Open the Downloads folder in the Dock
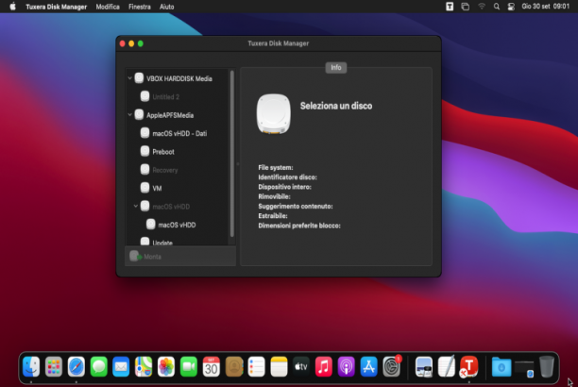 tap(501, 367)
